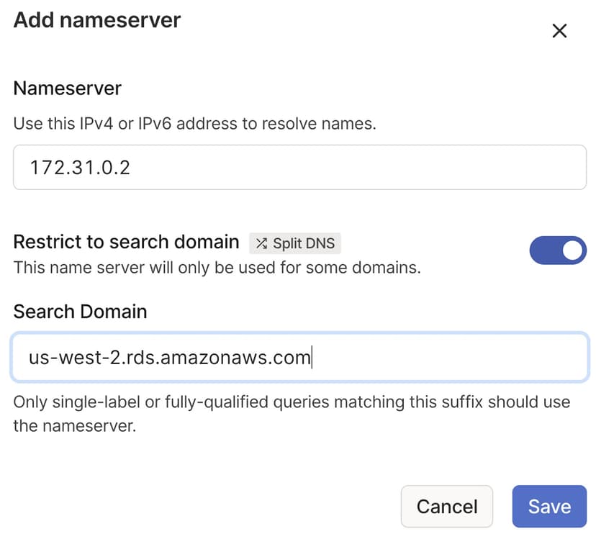
Task: Select the Split DNS badge
Action: point(295,243)
